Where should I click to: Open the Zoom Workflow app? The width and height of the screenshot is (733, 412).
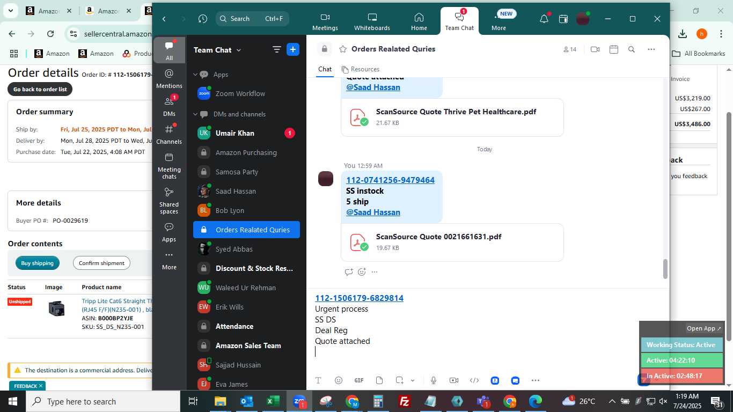coord(246,93)
